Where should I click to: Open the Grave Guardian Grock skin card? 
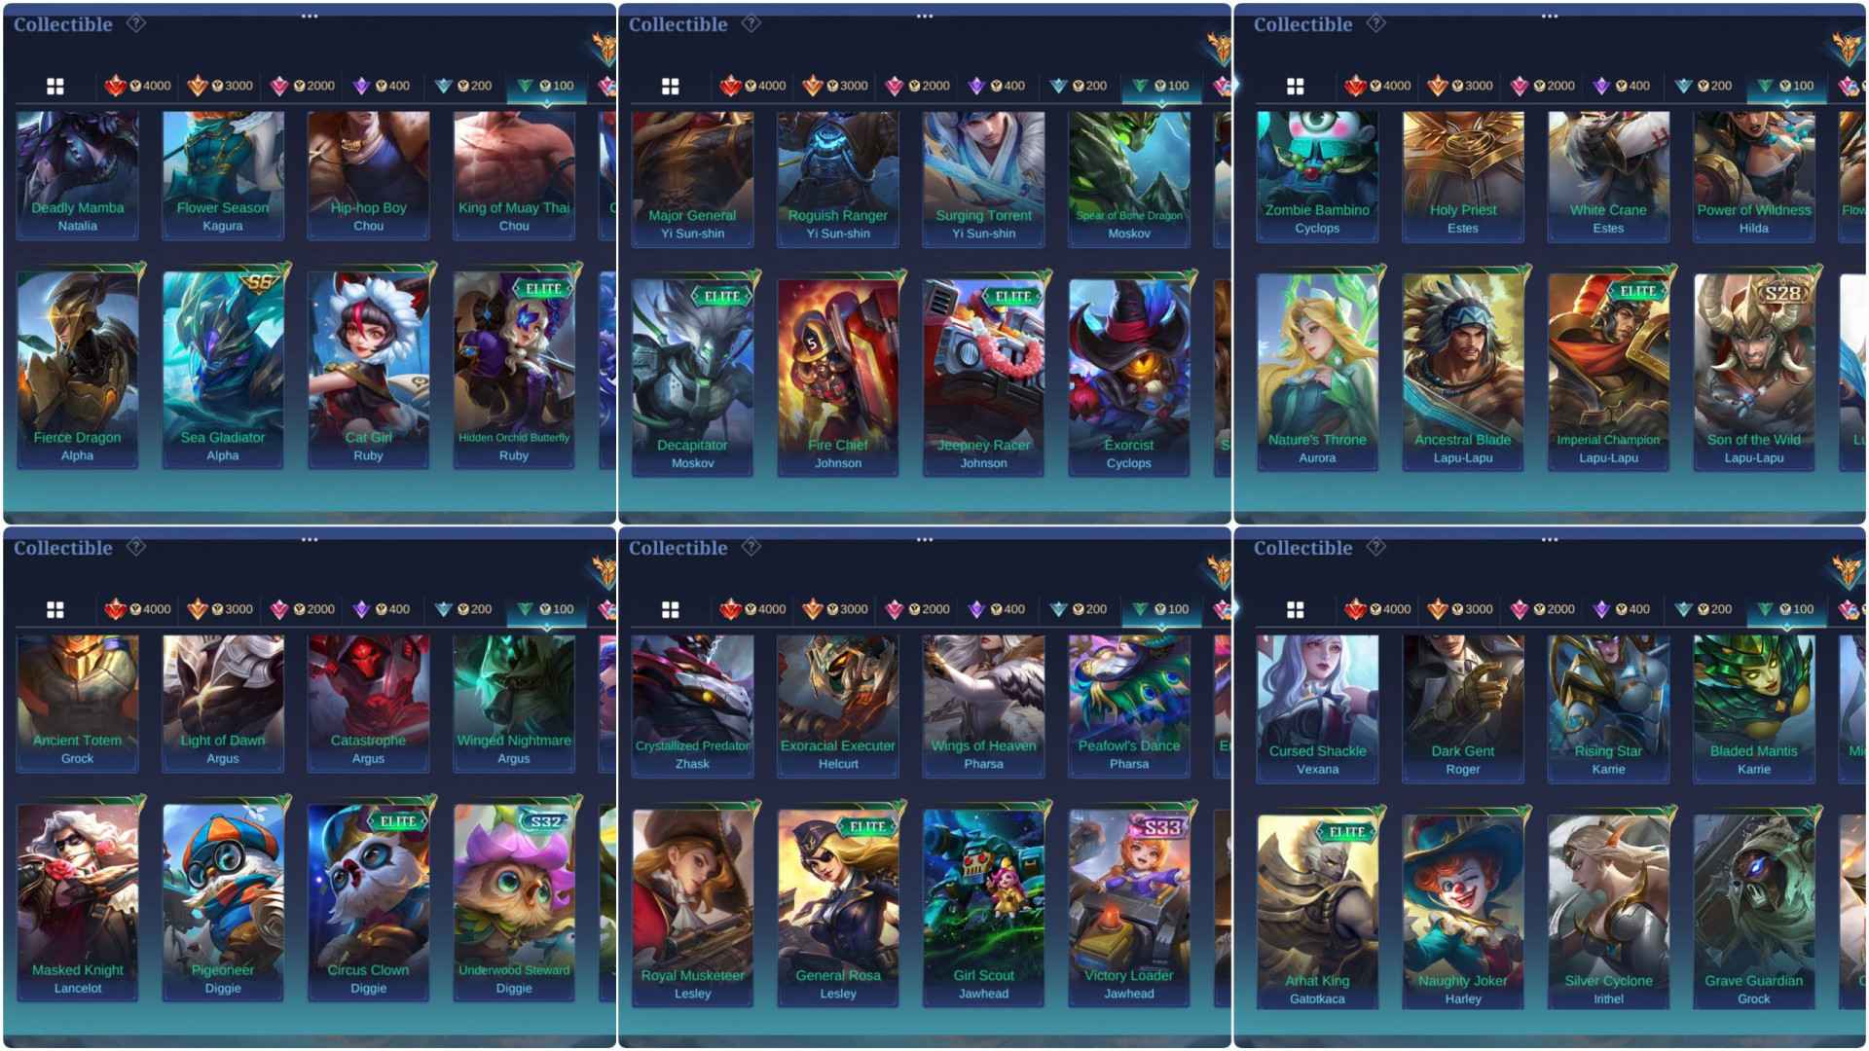tap(1754, 912)
